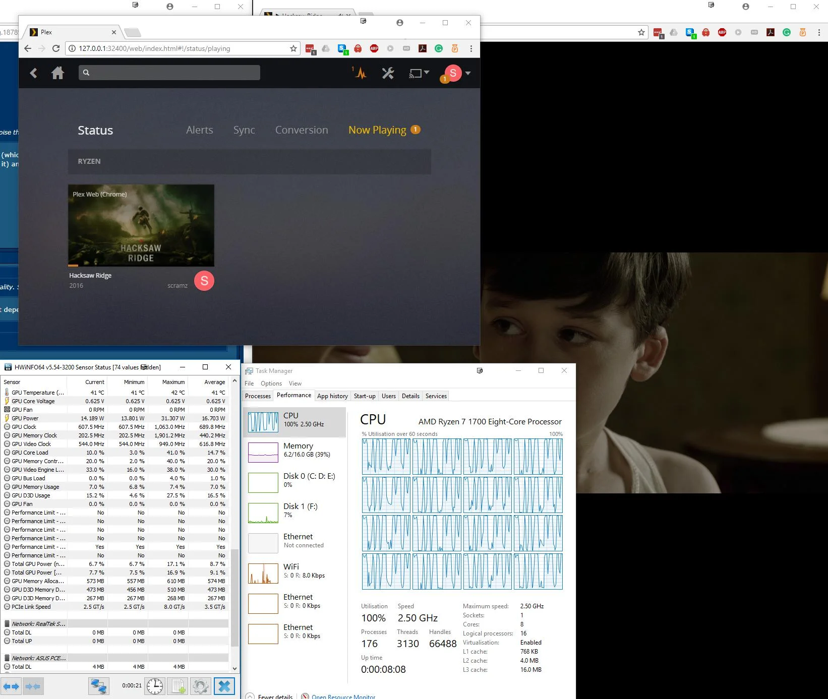Select Disk 0 (C: D: E:) item

point(295,482)
